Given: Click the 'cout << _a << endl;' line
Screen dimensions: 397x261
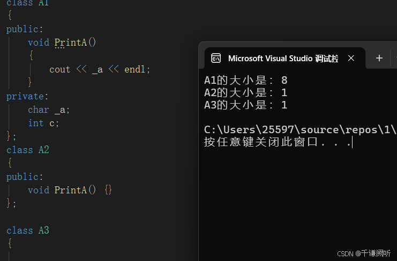Looking at the screenshot, I should 100,69.
